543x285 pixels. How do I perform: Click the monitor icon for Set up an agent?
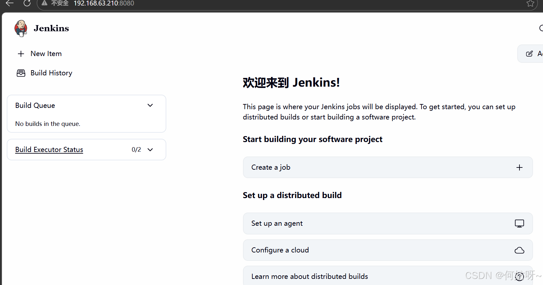coord(519,223)
